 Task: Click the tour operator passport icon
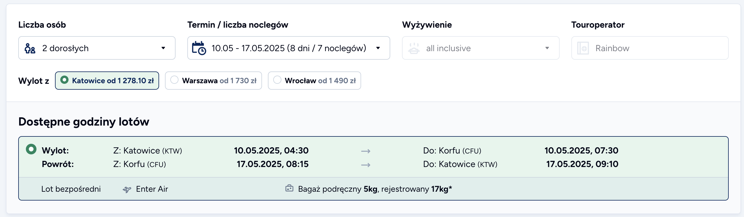click(583, 48)
